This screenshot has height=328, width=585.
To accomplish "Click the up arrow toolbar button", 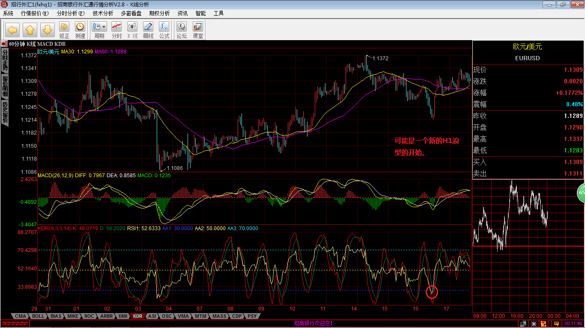I will click(30, 30).
